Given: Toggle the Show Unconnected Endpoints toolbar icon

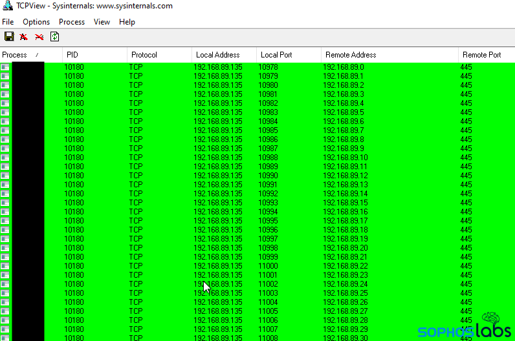Looking at the screenshot, I should point(39,36).
